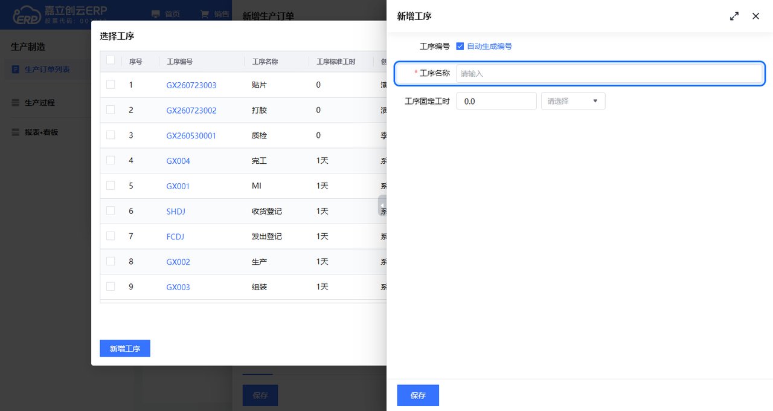
Task: Click the 首页 monitor icon
Action: point(156,14)
